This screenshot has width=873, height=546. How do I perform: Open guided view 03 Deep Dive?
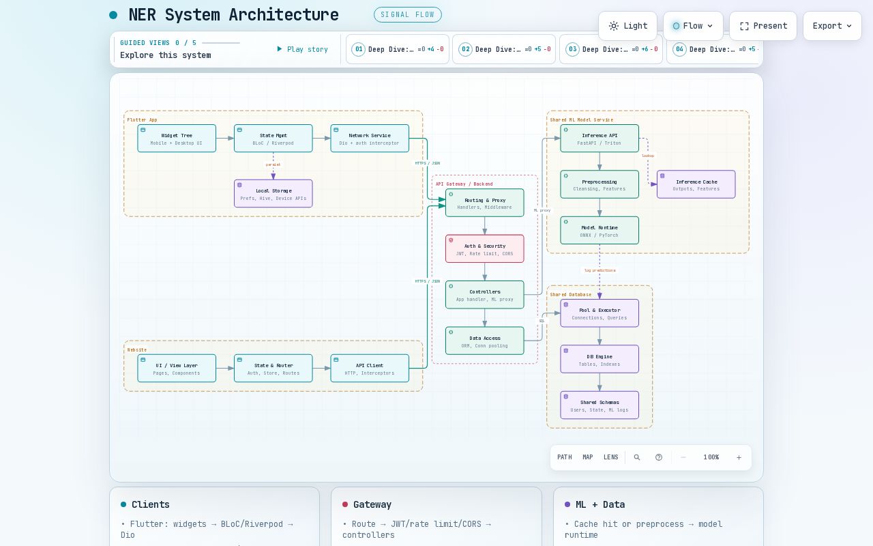(x=611, y=49)
